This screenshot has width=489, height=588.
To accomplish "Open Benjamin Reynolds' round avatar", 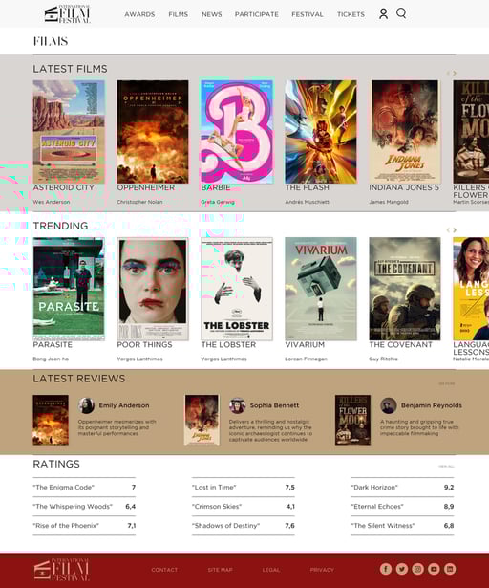I will tap(389, 405).
